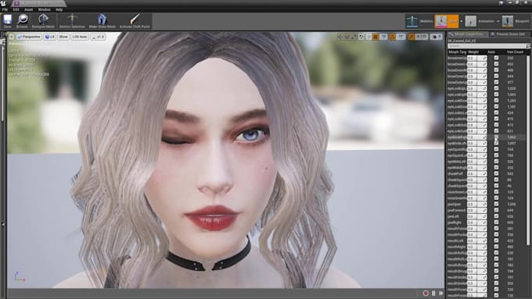532x299 pixels.
Task: Open viewport options dropdown arrow
Action: [11, 37]
